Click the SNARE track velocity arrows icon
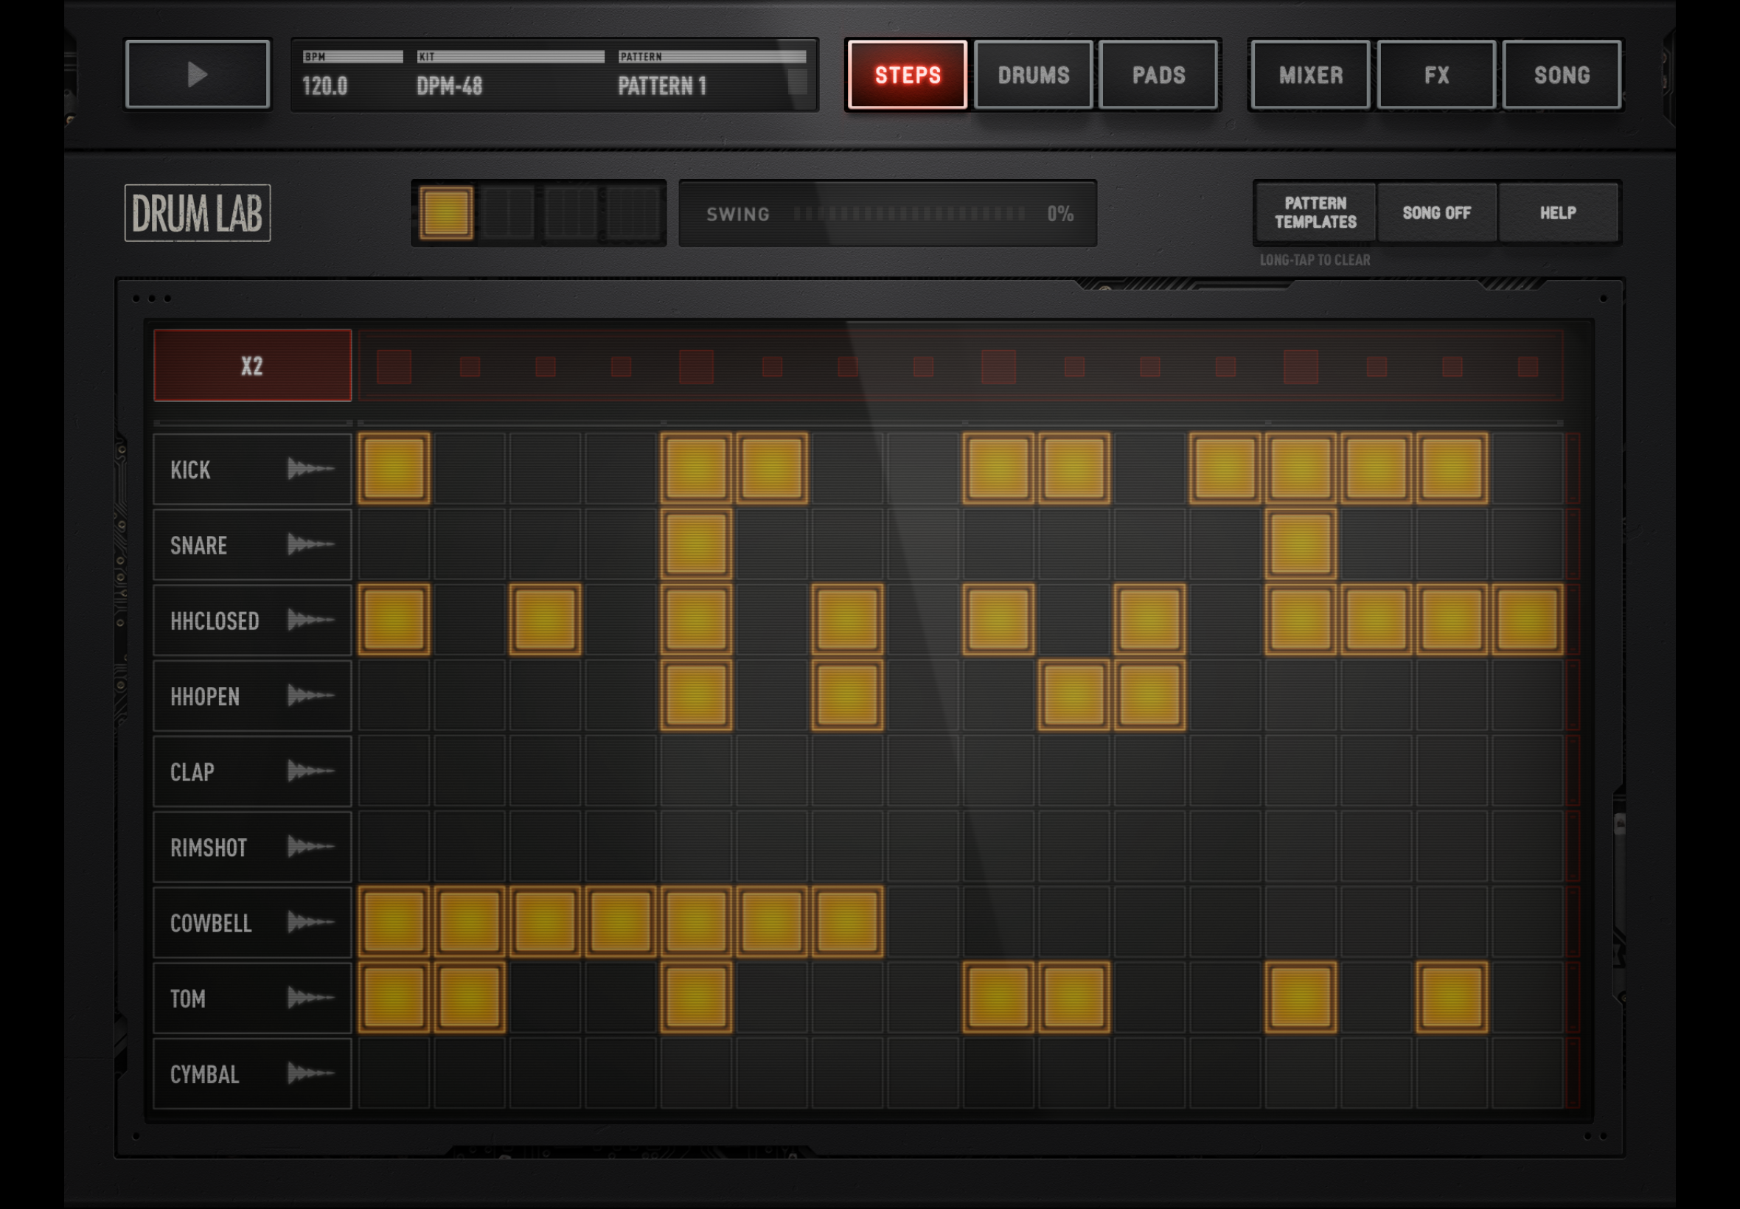 click(310, 545)
